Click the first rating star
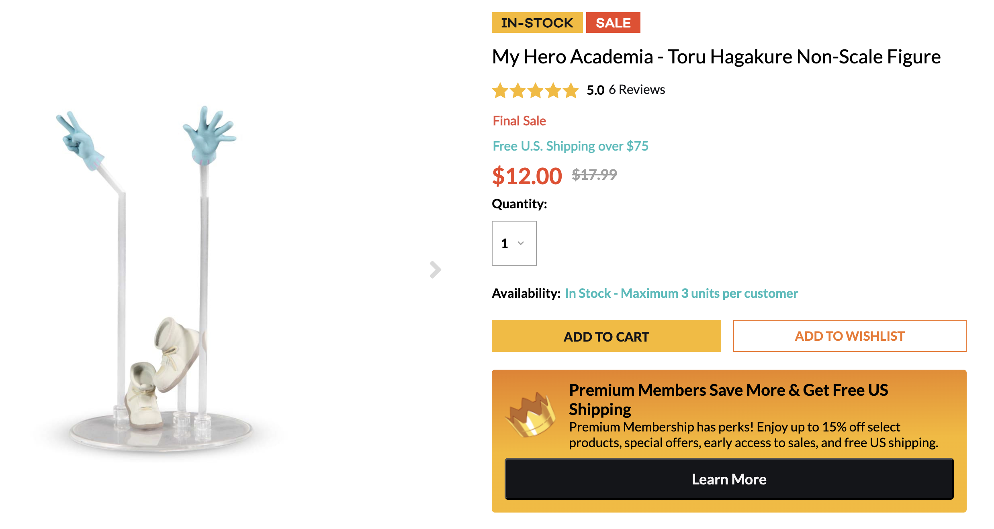The image size is (994, 529). tap(500, 90)
